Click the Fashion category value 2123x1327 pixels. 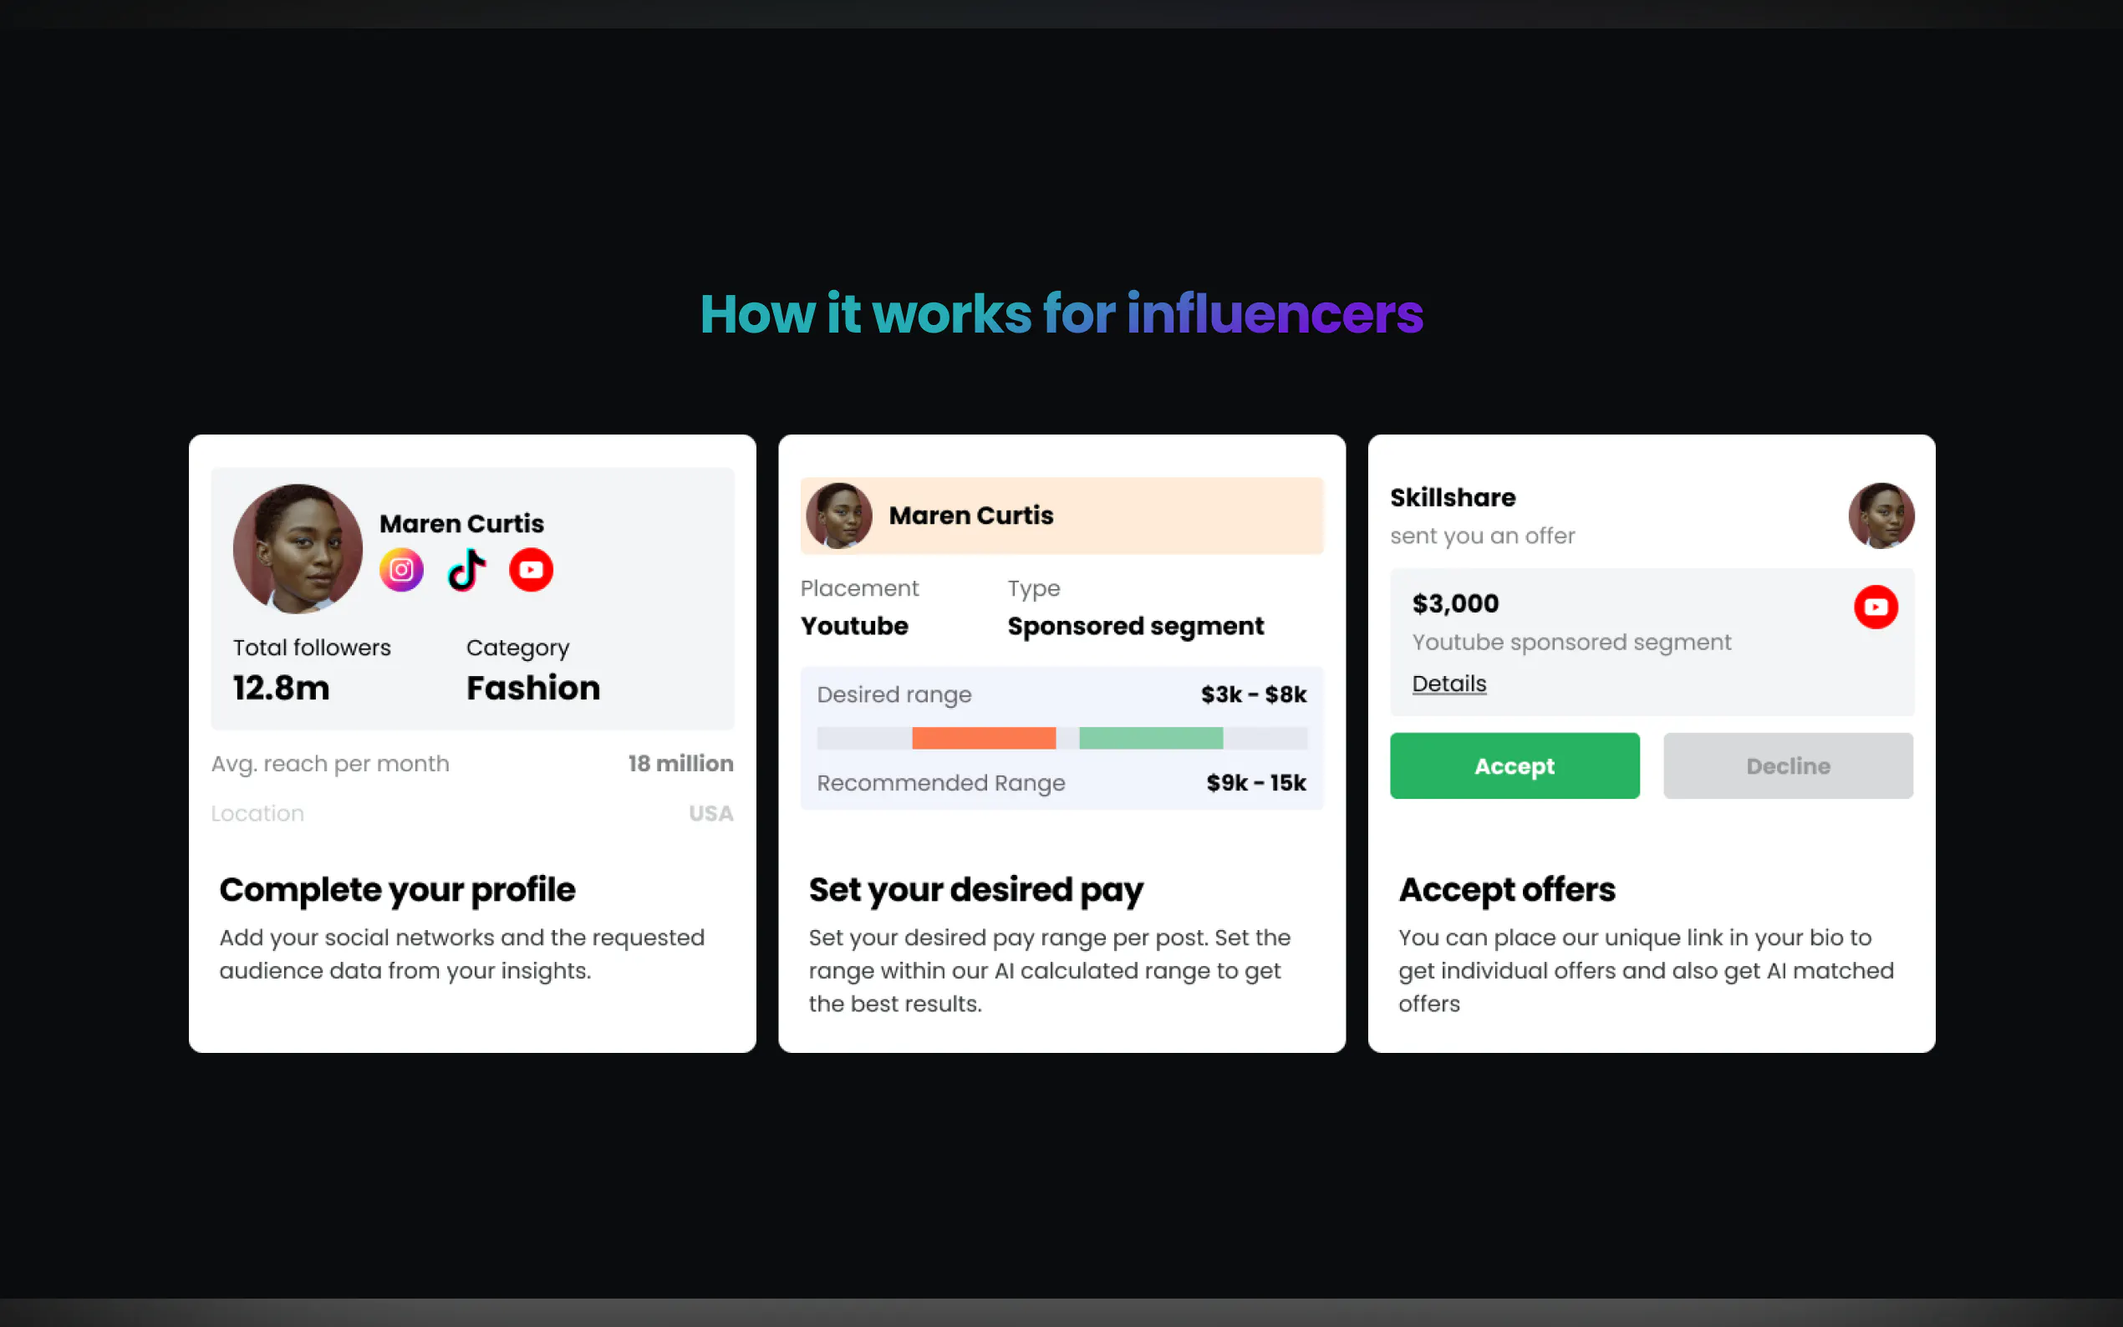tap(533, 688)
